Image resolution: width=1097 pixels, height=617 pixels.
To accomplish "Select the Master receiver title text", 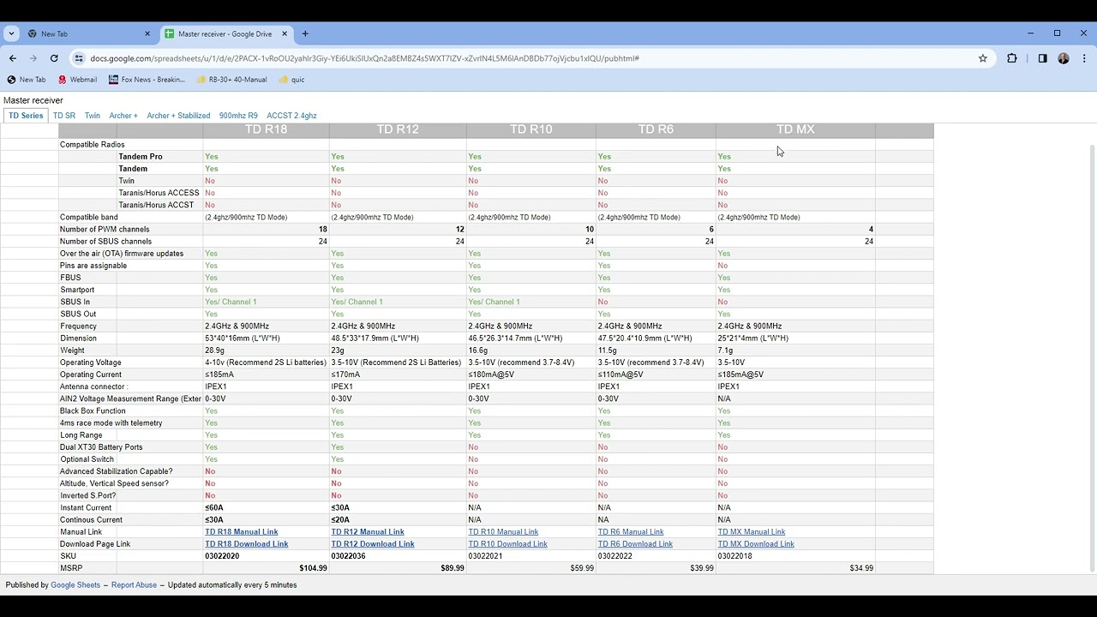I will 33,100.
